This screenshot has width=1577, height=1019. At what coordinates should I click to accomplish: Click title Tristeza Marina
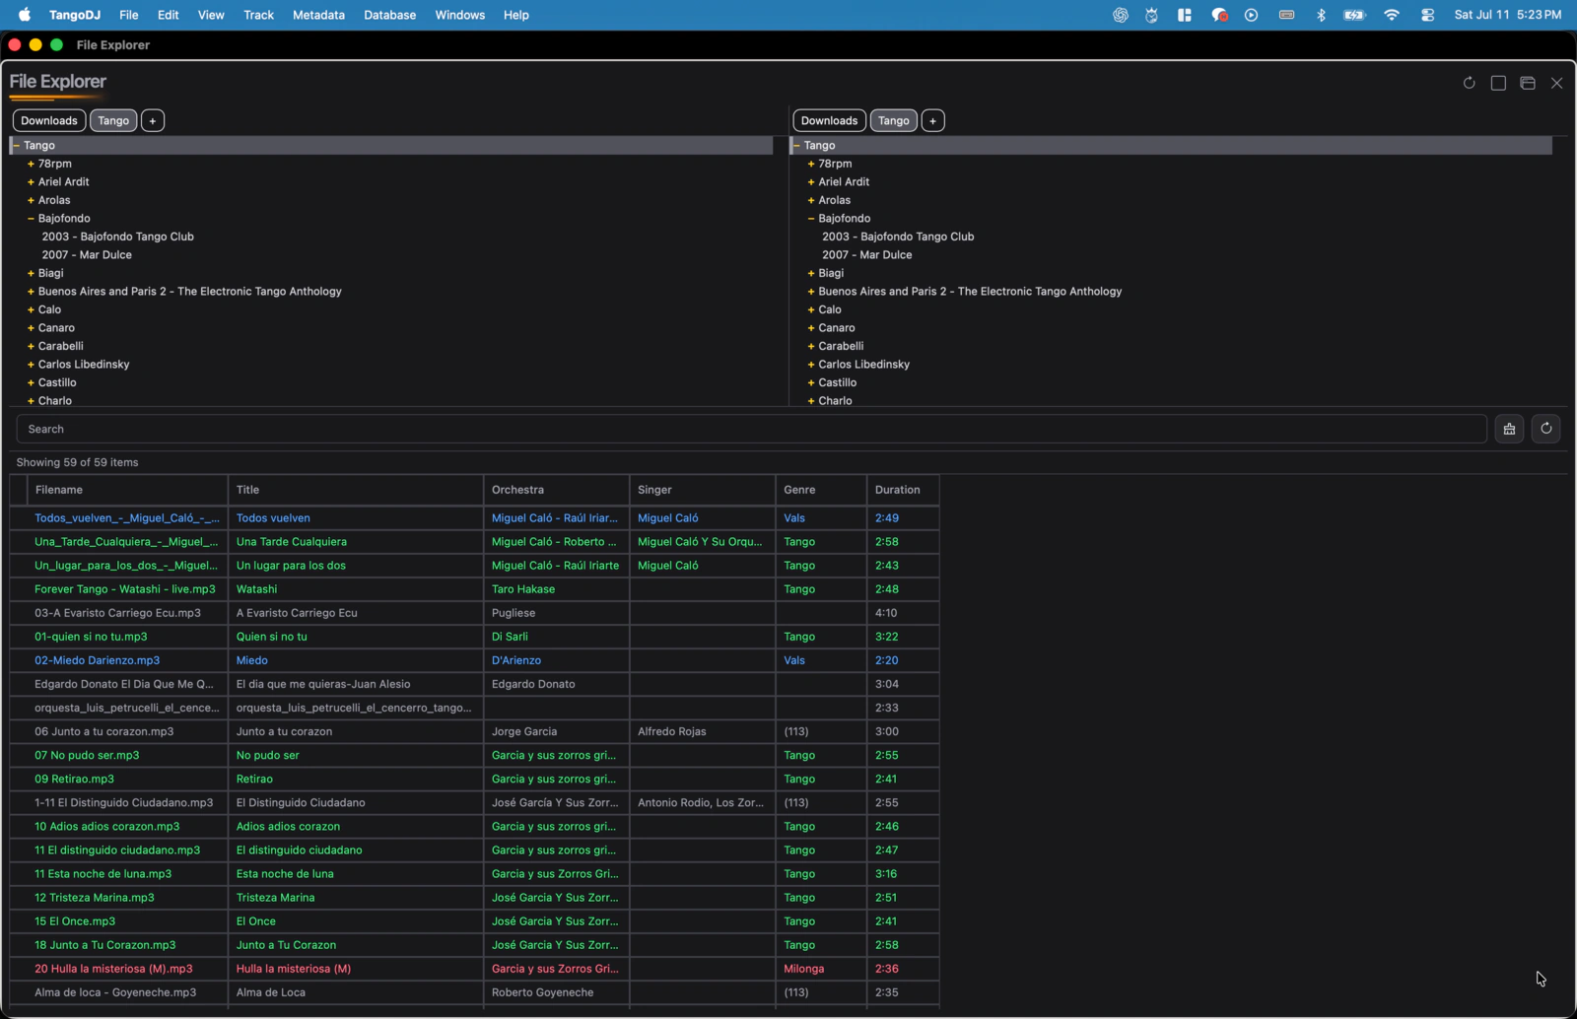click(275, 898)
